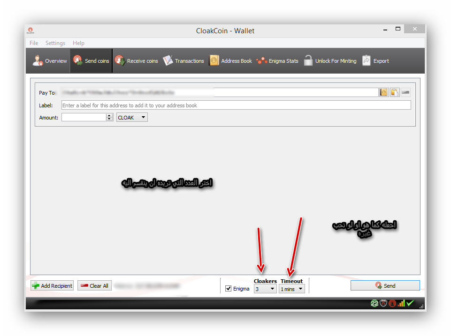Remove this recipient with the minus icon
The height and width of the screenshot is (336, 451).
[405, 92]
